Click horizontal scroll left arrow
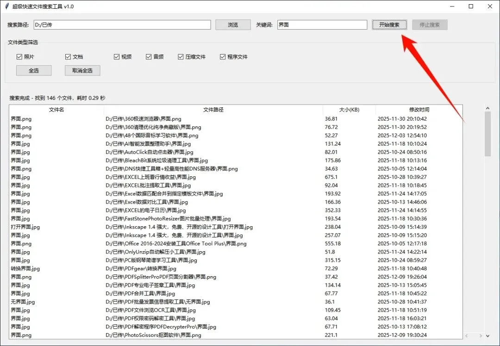 [467, 336]
